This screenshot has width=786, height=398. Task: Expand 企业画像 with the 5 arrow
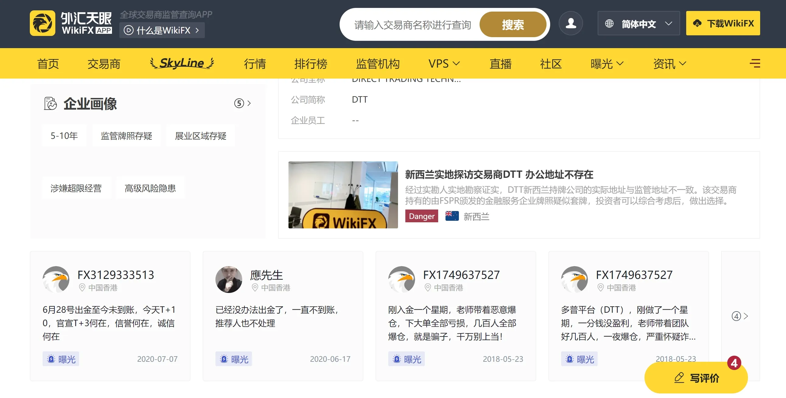[243, 103]
